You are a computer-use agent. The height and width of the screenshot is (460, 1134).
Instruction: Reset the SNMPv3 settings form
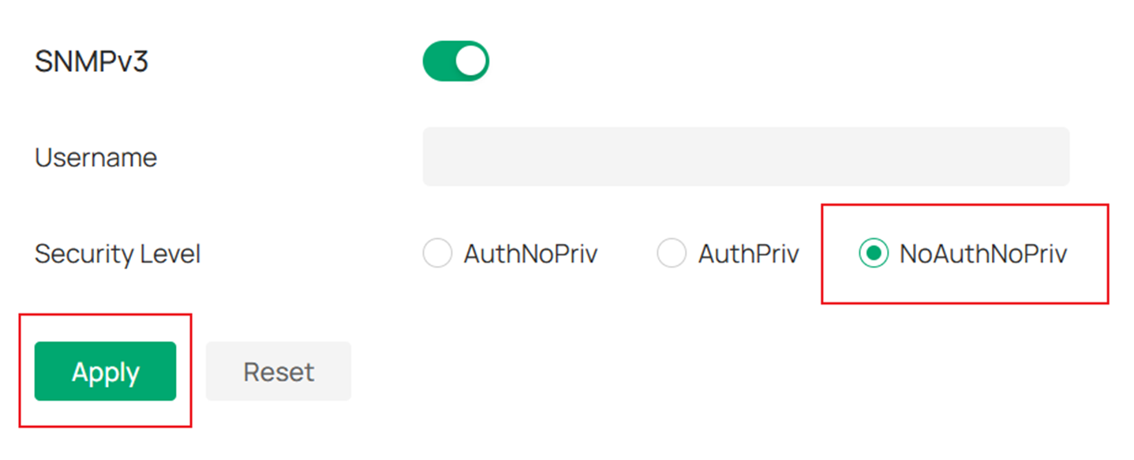(278, 371)
